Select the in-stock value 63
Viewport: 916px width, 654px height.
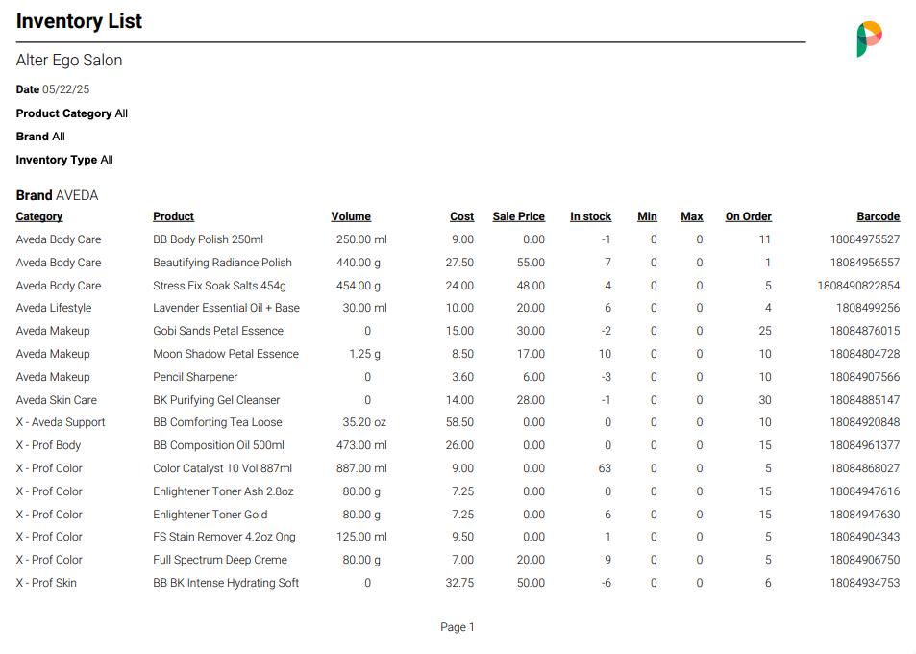pyautogui.click(x=605, y=468)
